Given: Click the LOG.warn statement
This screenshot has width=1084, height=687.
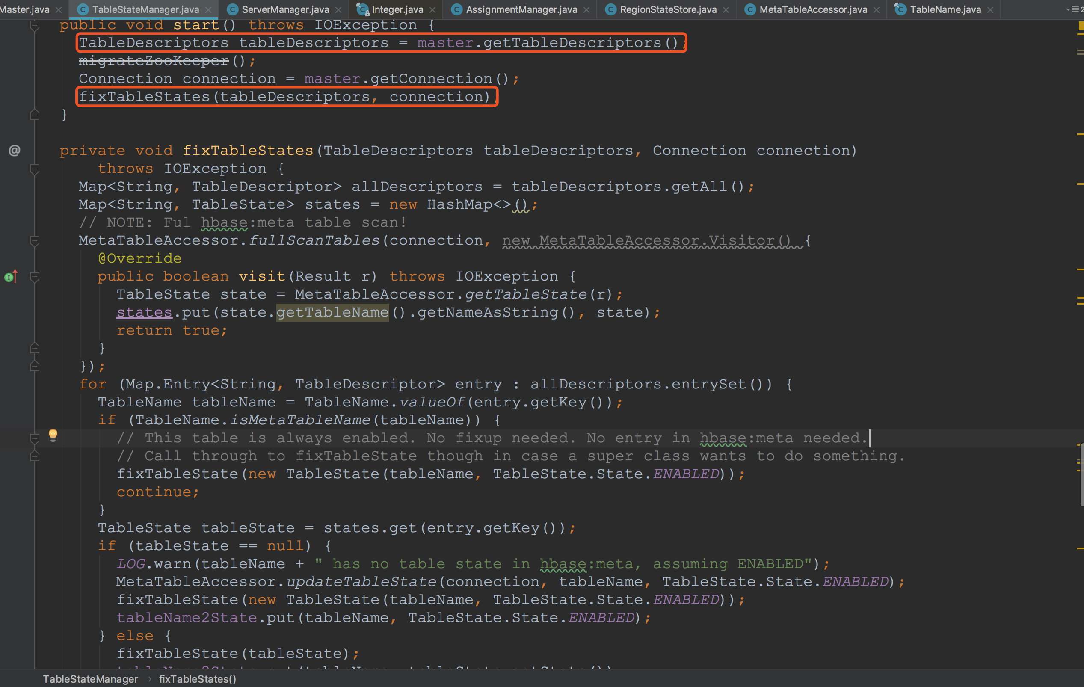Looking at the screenshot, I should click(473, 564).
